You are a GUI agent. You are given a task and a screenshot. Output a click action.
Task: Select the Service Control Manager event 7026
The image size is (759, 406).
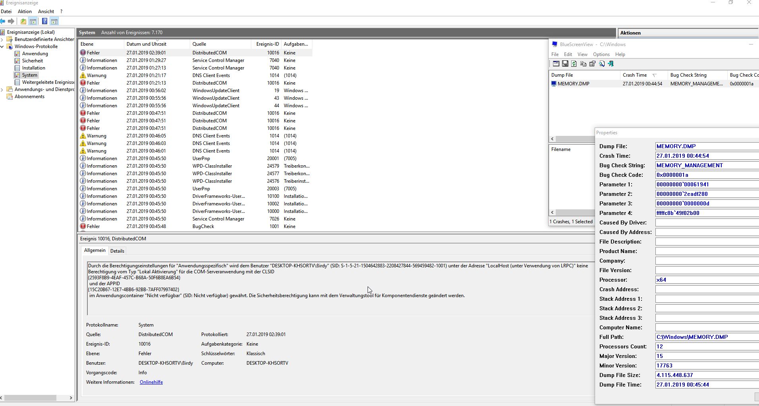195,219
